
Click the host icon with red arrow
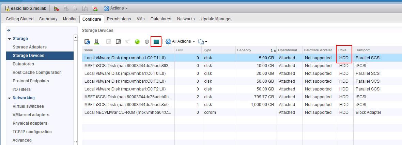point(57,9)
